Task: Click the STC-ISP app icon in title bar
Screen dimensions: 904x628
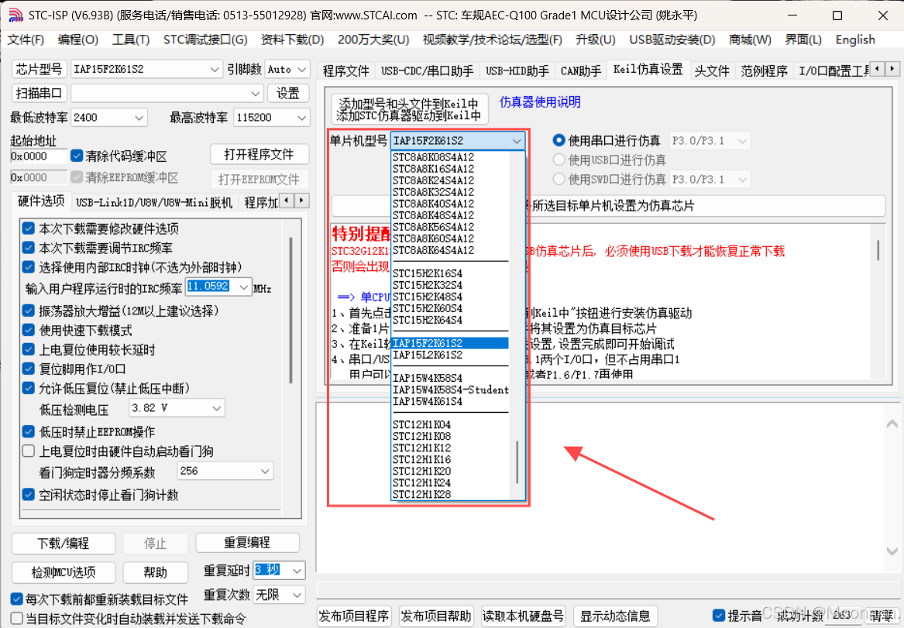Action: coord(15,15)
